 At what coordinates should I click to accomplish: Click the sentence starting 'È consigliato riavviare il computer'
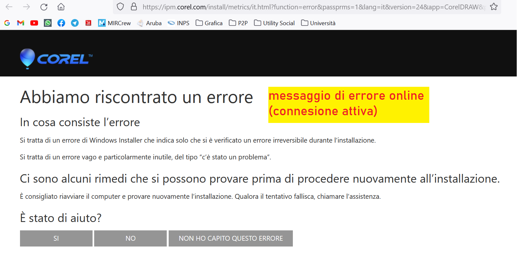tap(200, 196)
